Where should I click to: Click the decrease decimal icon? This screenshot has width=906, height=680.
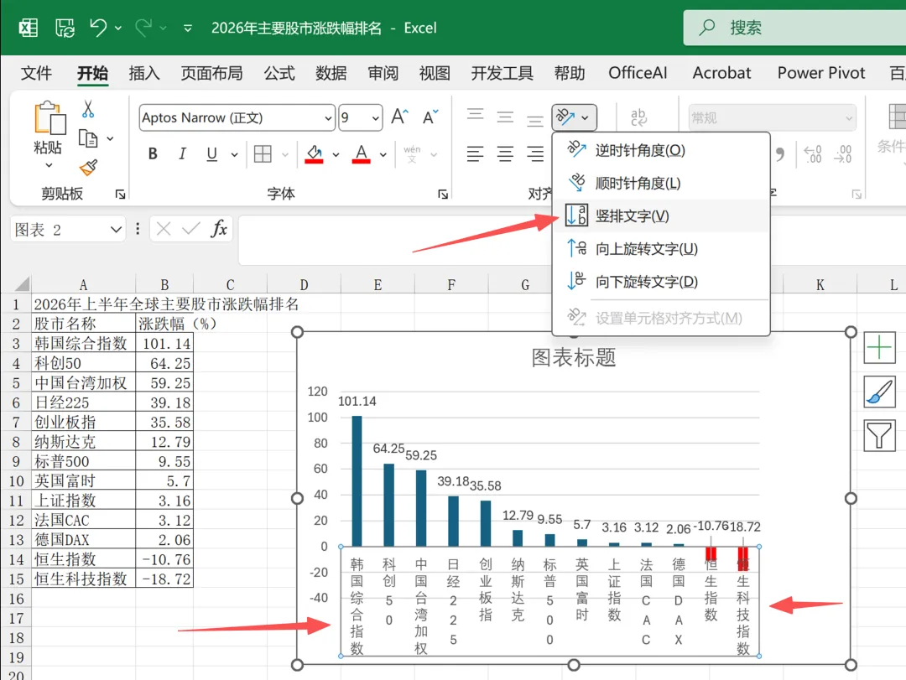(842, 153)
